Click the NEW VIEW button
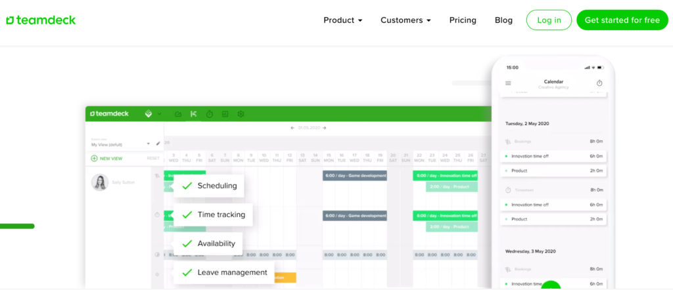This screenshot has width=673, height=290. point(107,159)
